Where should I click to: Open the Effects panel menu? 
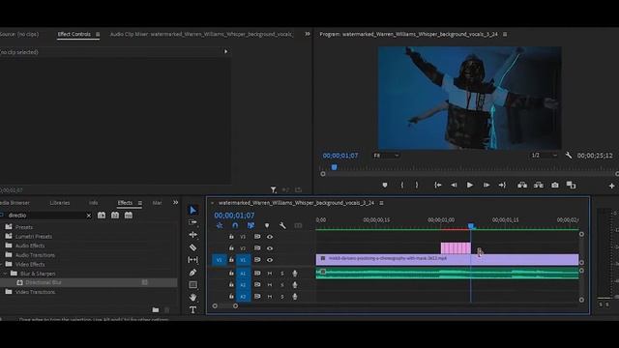coord(139,203)
